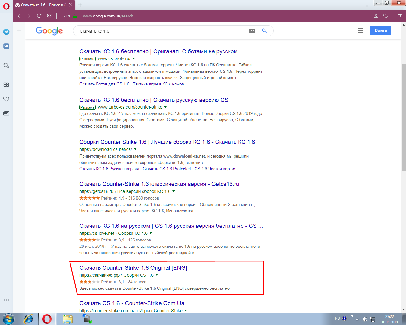Viewport: 406px width, 325px height.
Task: Click the blue search magnifier button
Action: click(x=264, y=31)
